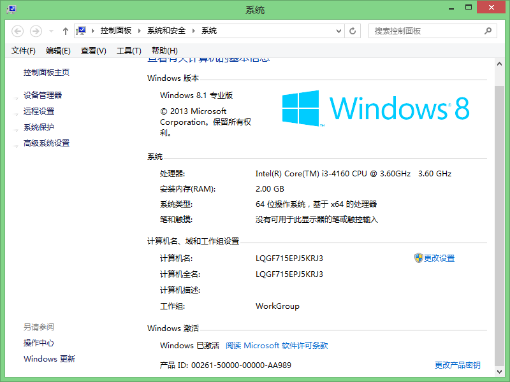The image size is (510, 382).
Task: Click the search magnifier icon
Action: 488,31
